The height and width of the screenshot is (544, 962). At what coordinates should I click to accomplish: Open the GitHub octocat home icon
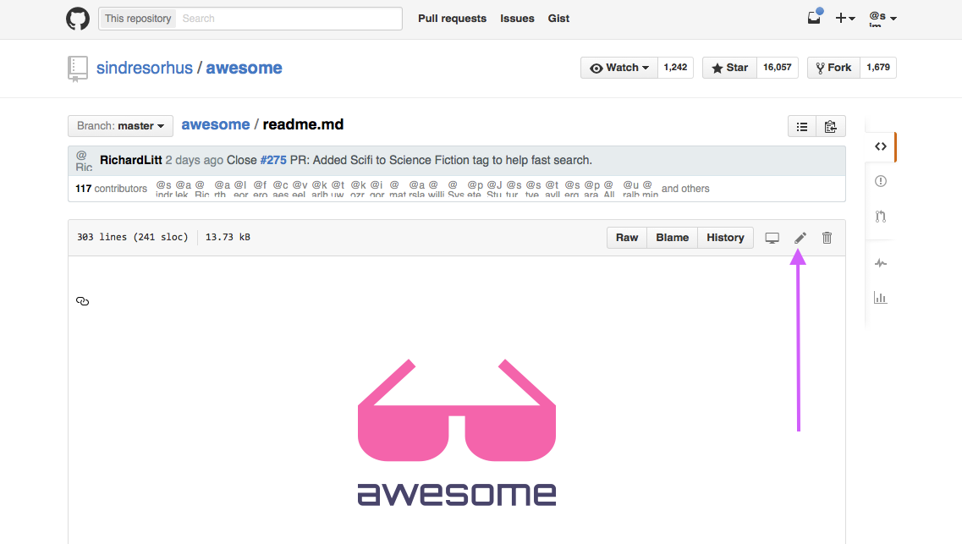tap(77, 18)
